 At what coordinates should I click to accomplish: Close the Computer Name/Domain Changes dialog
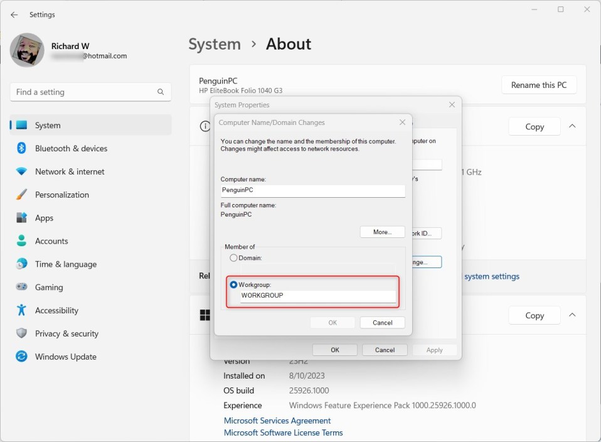click(x=402, y=122)
